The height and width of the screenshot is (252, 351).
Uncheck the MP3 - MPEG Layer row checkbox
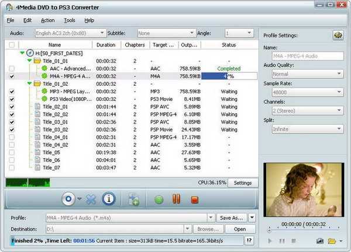pos(12,91)
